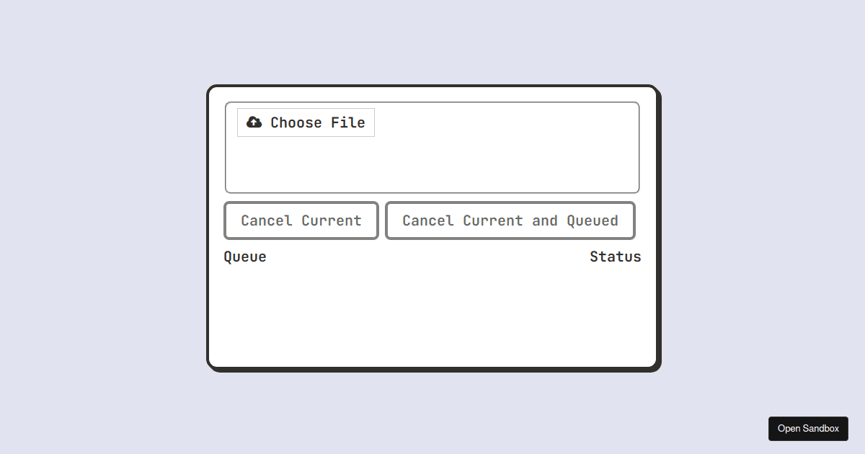Click the upload icon inside Choose File
The width and height of the screenshot is (865, 454).
click(254, 122)
